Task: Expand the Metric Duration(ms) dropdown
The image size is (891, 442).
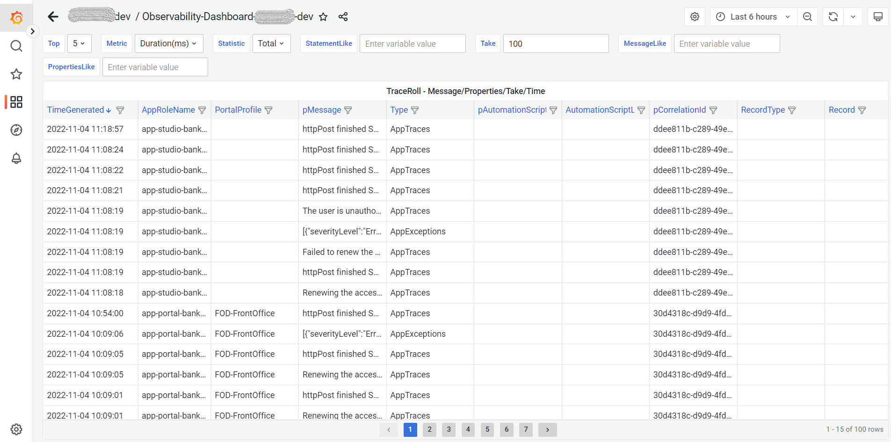Action: pos(168,43)
